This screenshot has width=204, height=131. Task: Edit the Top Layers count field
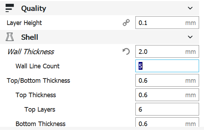click(x=167, y=109)
